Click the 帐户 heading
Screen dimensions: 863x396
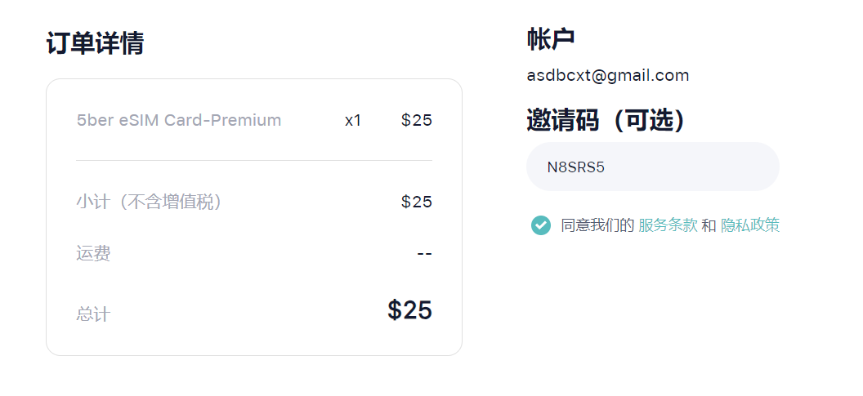pos(551,39)
